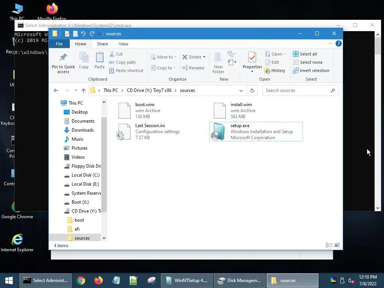Click the Up one level arrow
Viewport: 384px width, 288px height.
[x=84, y=91]
